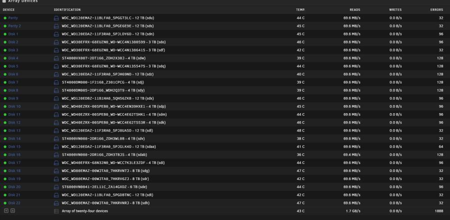Click the disk icon next to Disk 10 (sdp)
This screenshot has height=220, width=450.
pos(56,106)
